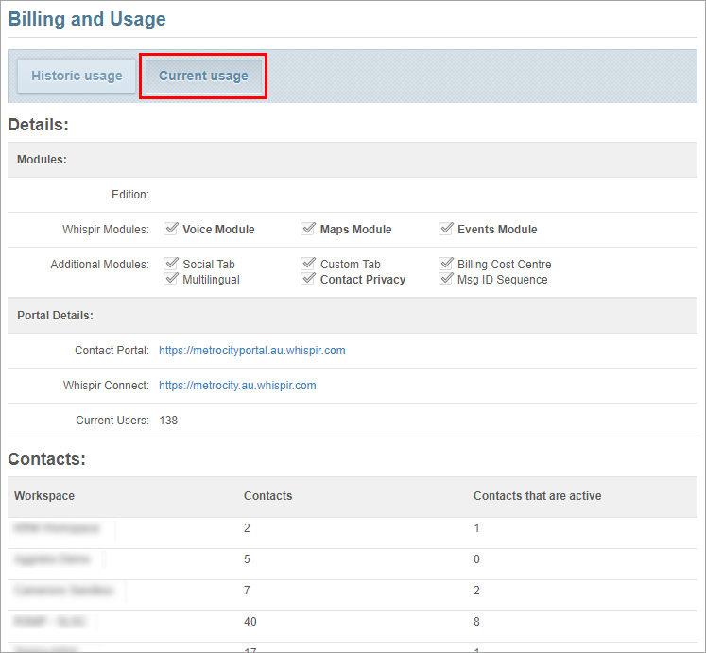
Task: Click the active contacts value 8
Action: pos(476,622)
